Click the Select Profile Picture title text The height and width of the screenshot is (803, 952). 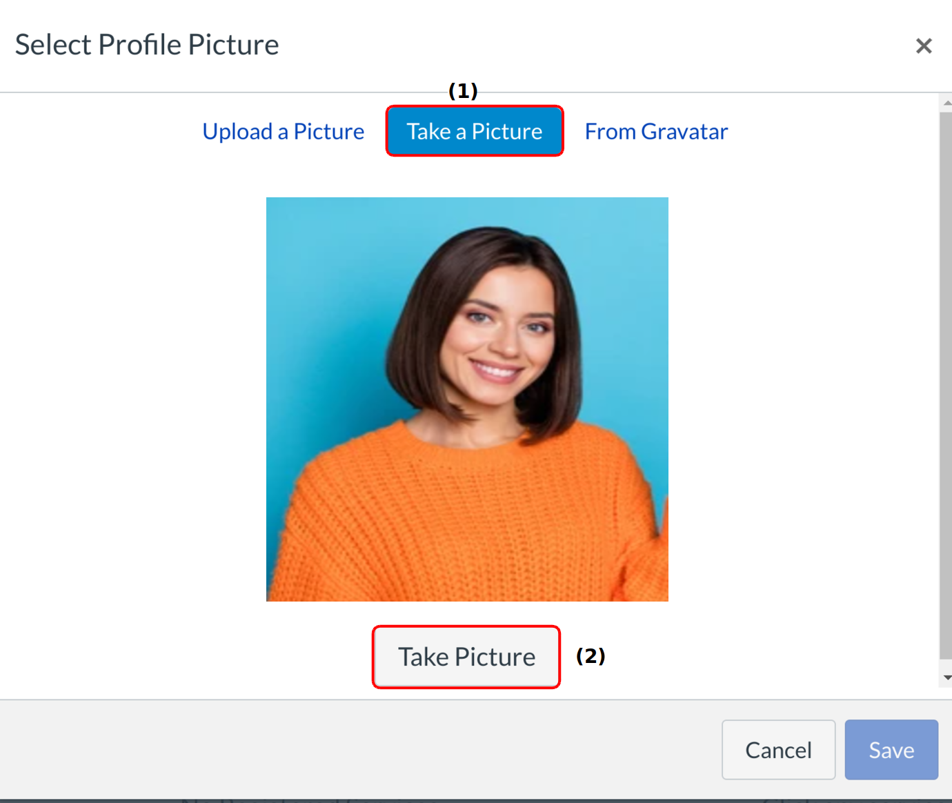tap(147, 45)
